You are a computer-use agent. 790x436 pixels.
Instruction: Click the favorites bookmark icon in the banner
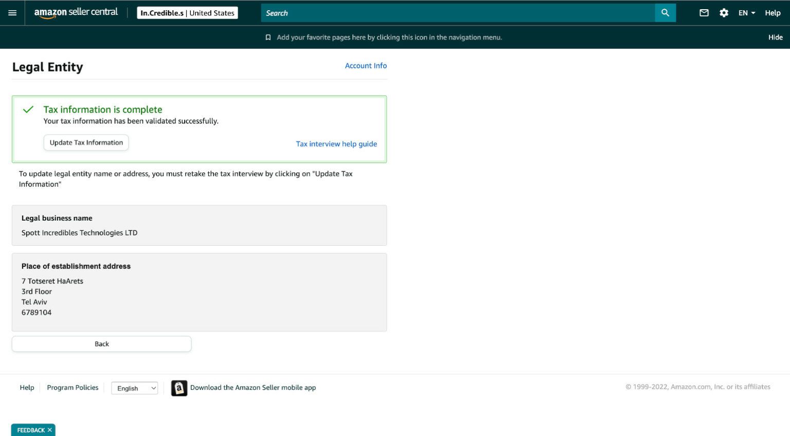tap(268, 37)
